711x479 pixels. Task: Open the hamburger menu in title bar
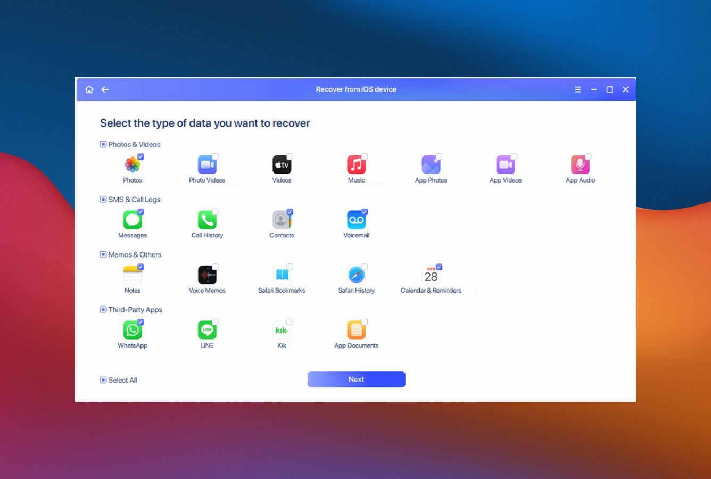coord(578,89)
